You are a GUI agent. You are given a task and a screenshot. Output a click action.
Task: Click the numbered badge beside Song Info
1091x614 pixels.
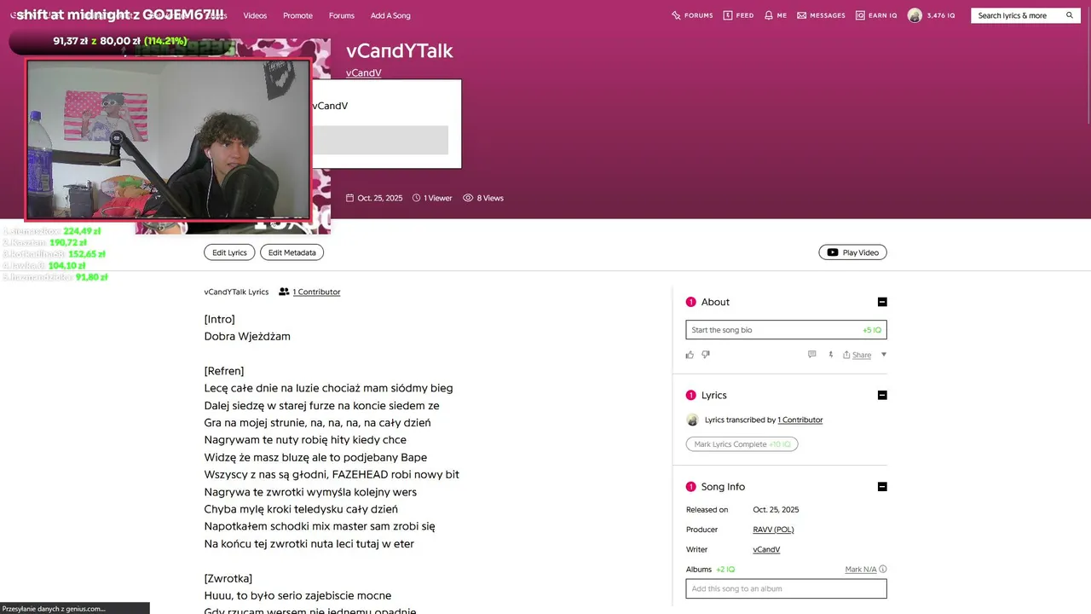[691, 487]
